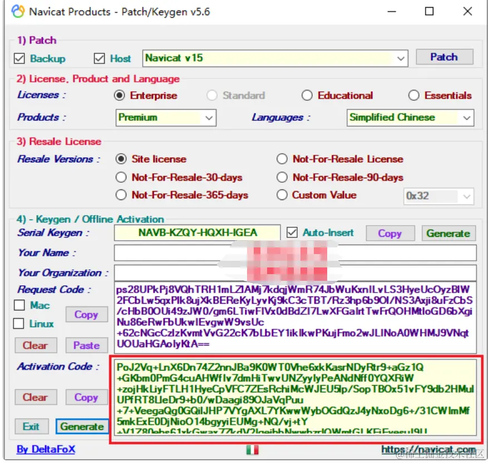Select the Custom Value radio button
488x463 pixels.
[282, 195]
